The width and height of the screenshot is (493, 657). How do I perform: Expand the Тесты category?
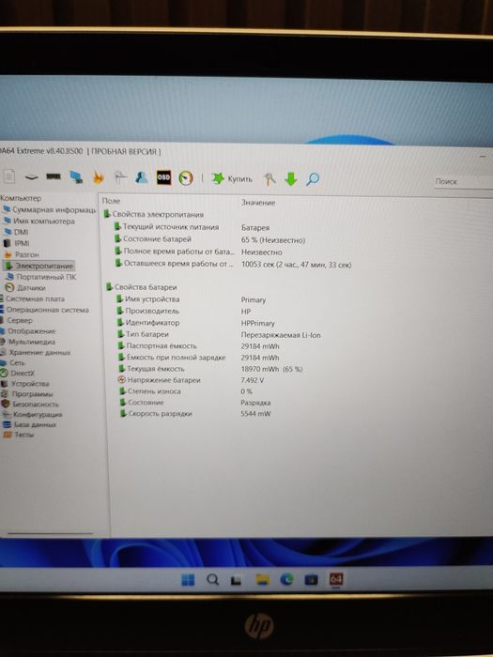click(18, 435)
